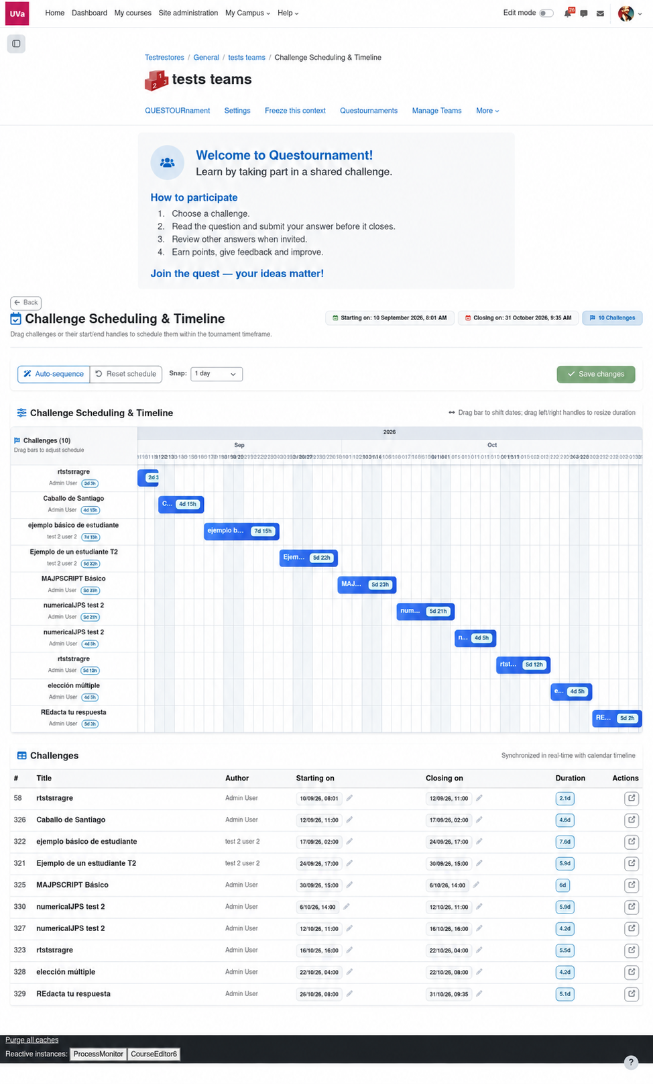Open the General breadcrumb link

pos(206,58)
